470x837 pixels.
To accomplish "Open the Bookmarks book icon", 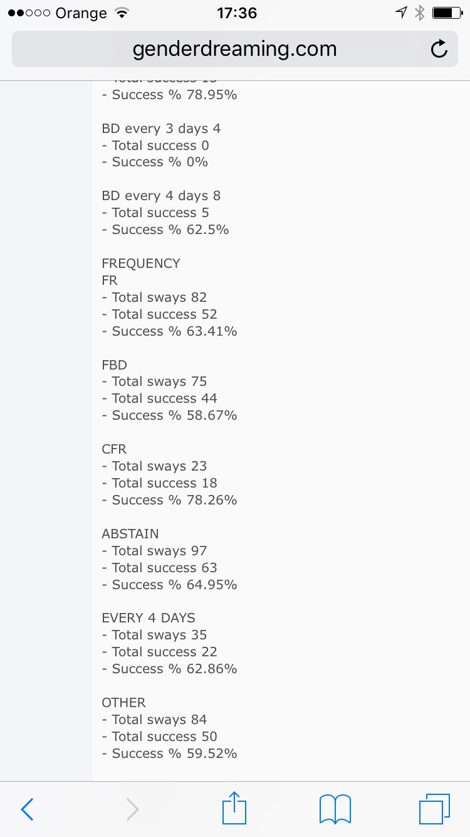I will pyautogui.click(x=335, y=809).
